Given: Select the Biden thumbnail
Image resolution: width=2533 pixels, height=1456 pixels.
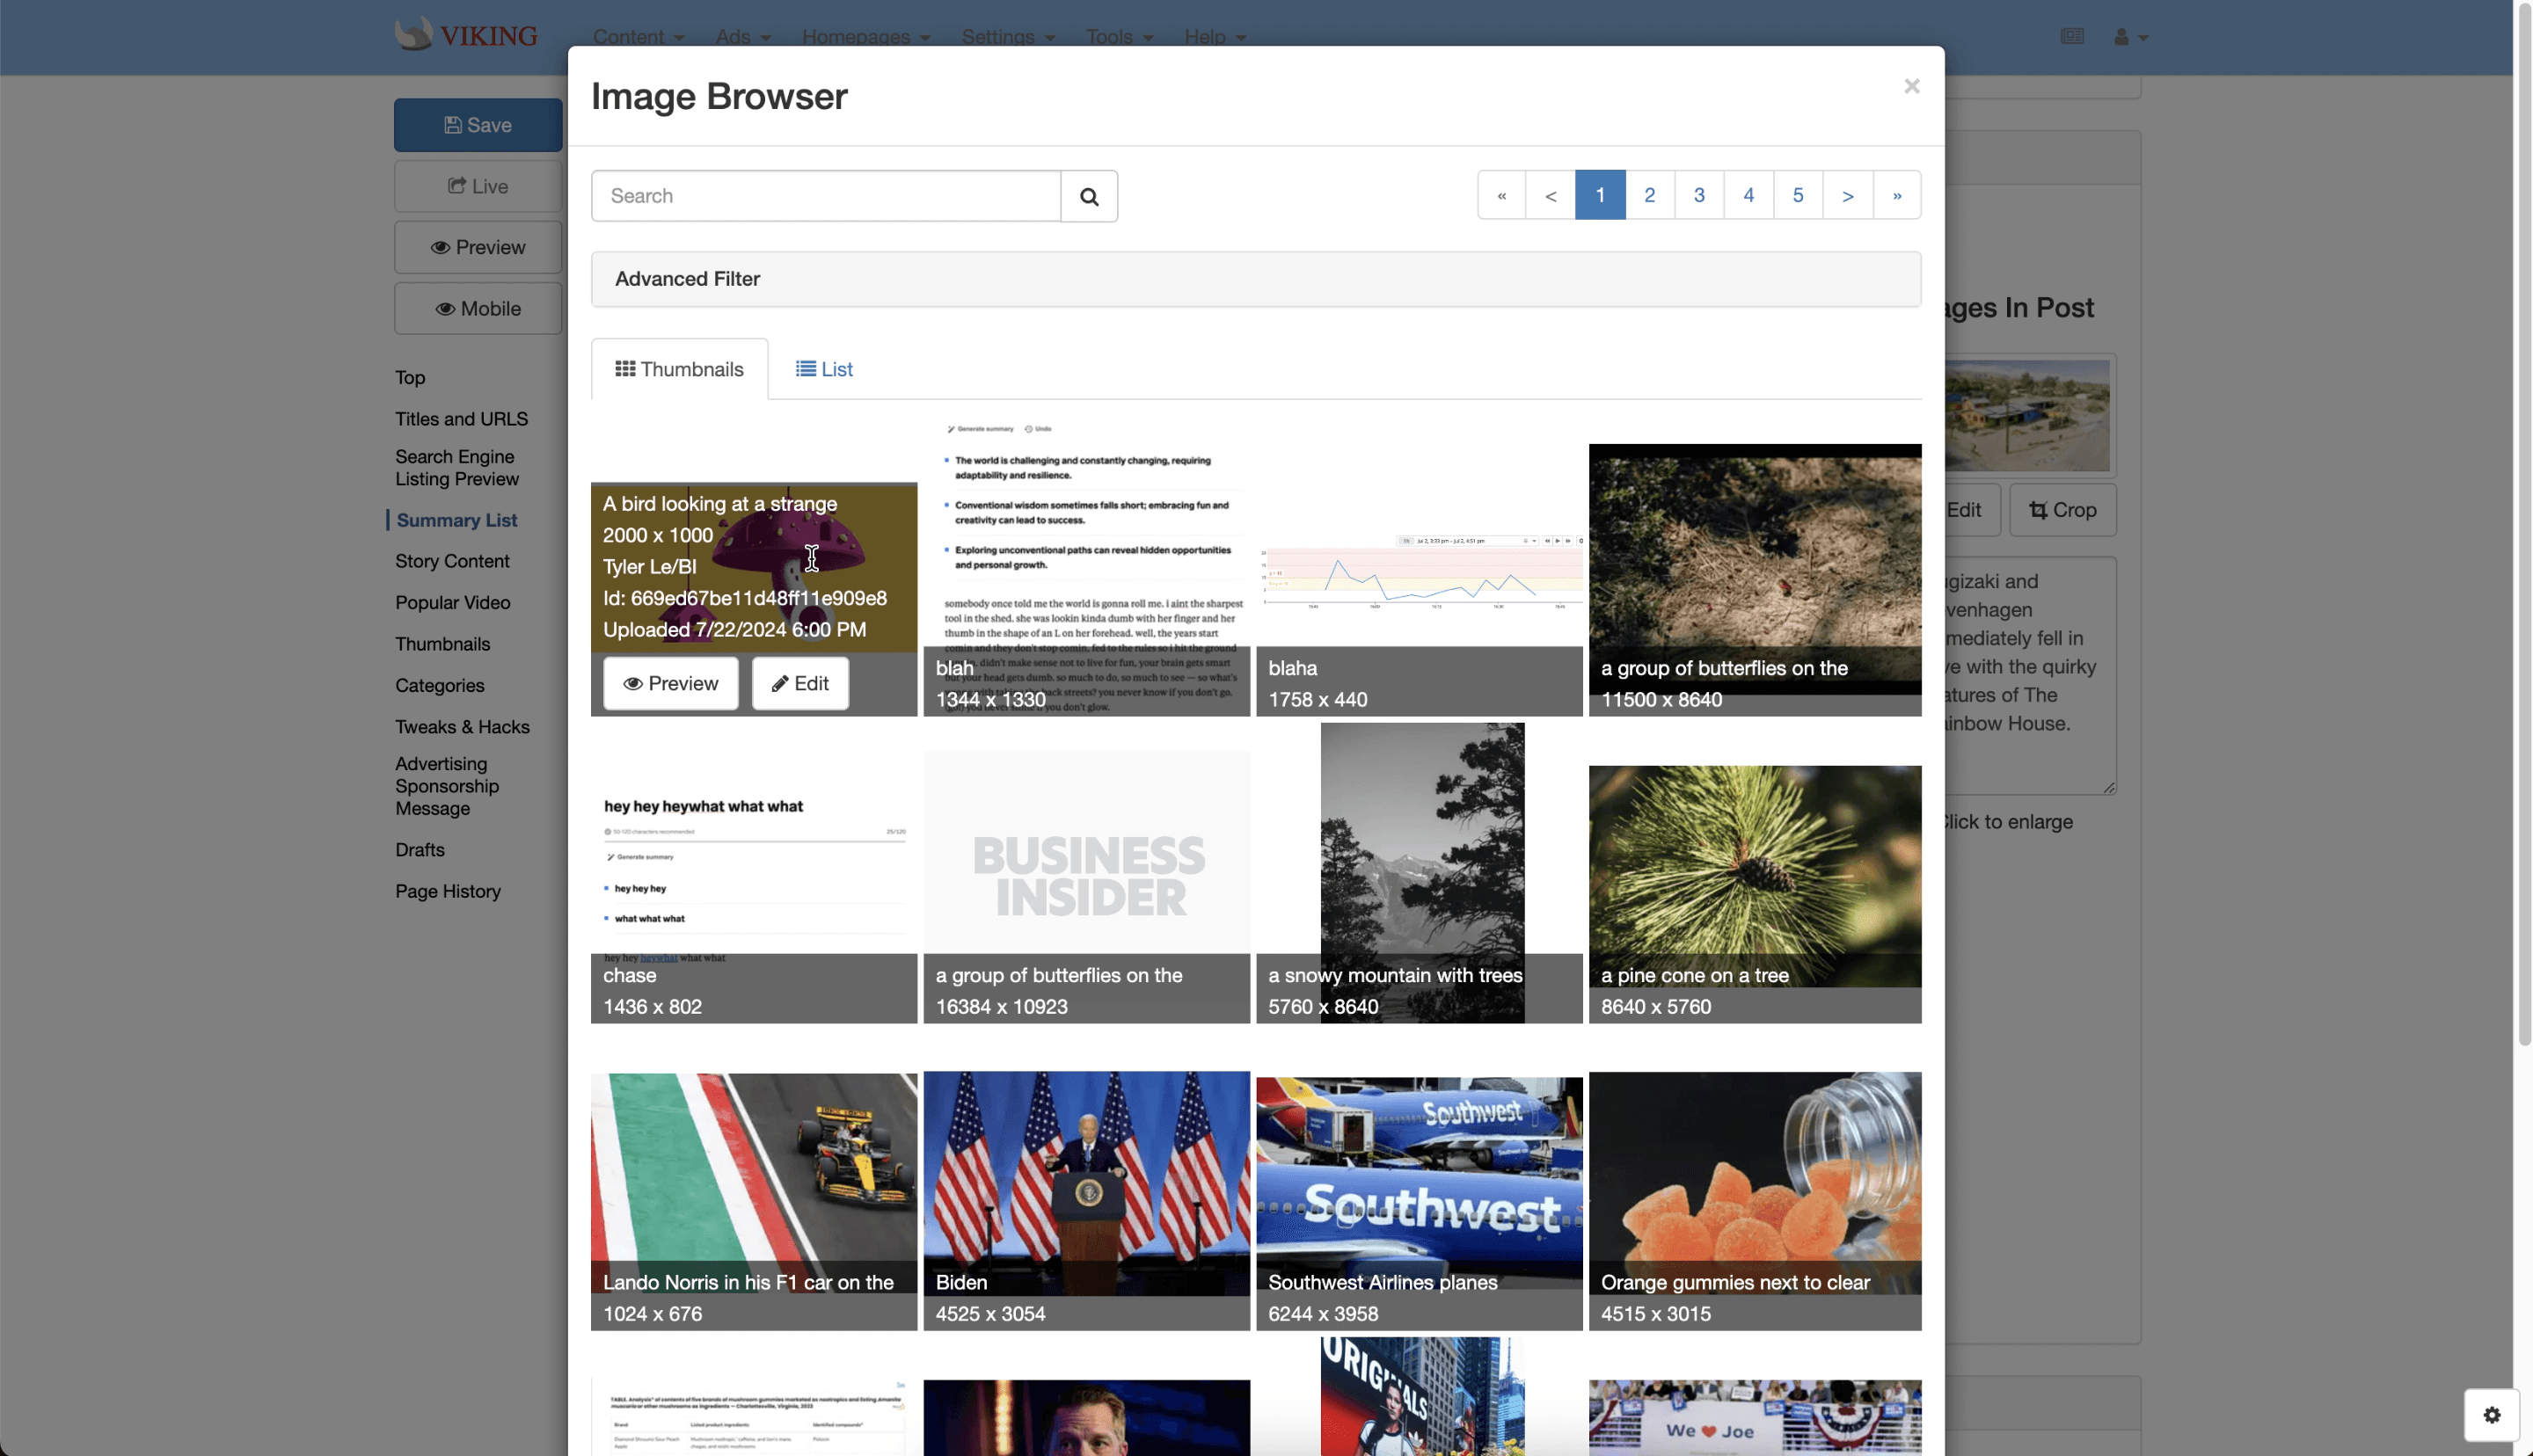Looking at the screenshot, I should click(1086, 1201).
